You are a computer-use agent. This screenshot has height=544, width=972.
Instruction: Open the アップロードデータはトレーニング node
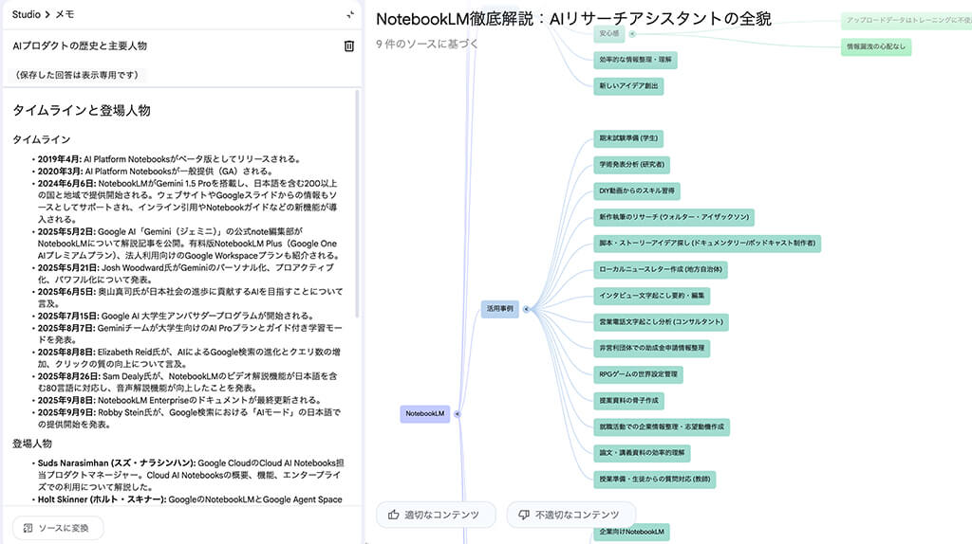[907, 21]
